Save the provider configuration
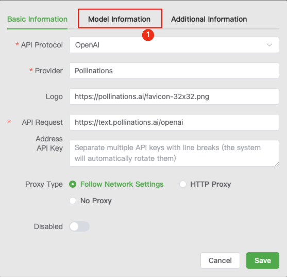The height and width of the screenshot is (277, 287). (x=263, y=260)
